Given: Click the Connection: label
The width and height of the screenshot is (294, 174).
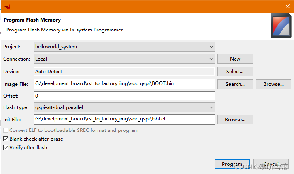Looking at the screenshot, I should click(x=17, y=59).
